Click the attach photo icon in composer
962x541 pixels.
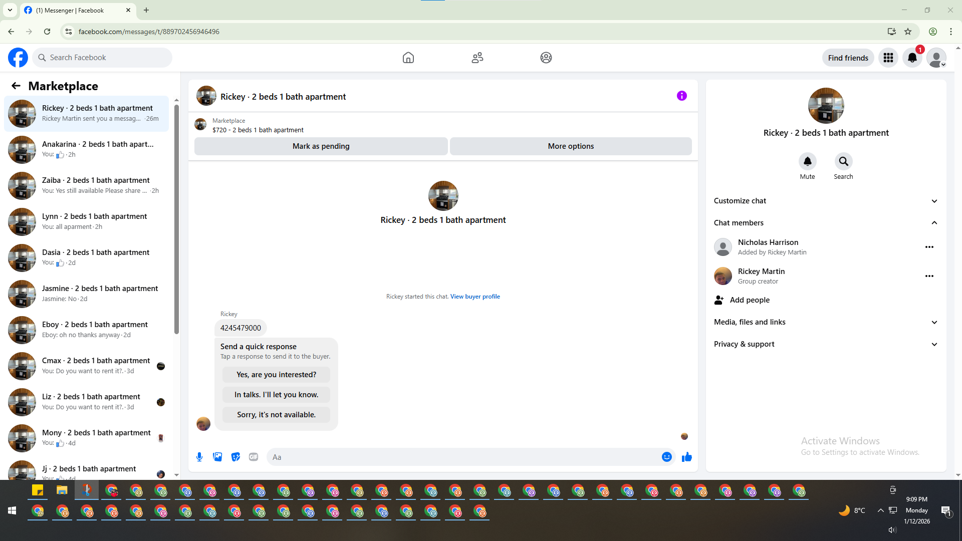coord(217,457)
